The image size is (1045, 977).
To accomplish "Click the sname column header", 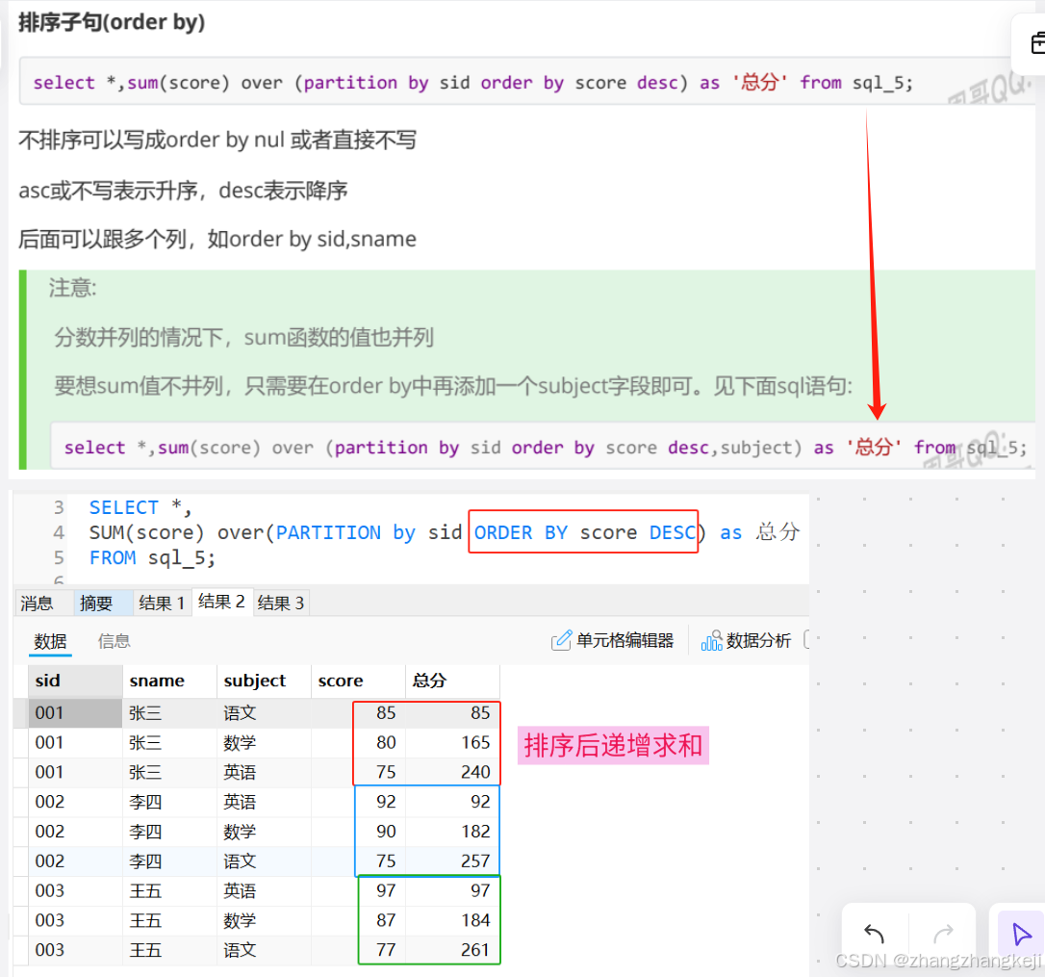I will (x=169, y=681).
